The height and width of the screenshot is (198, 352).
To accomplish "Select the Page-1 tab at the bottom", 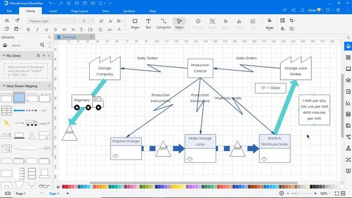I will tap(54, 193).
